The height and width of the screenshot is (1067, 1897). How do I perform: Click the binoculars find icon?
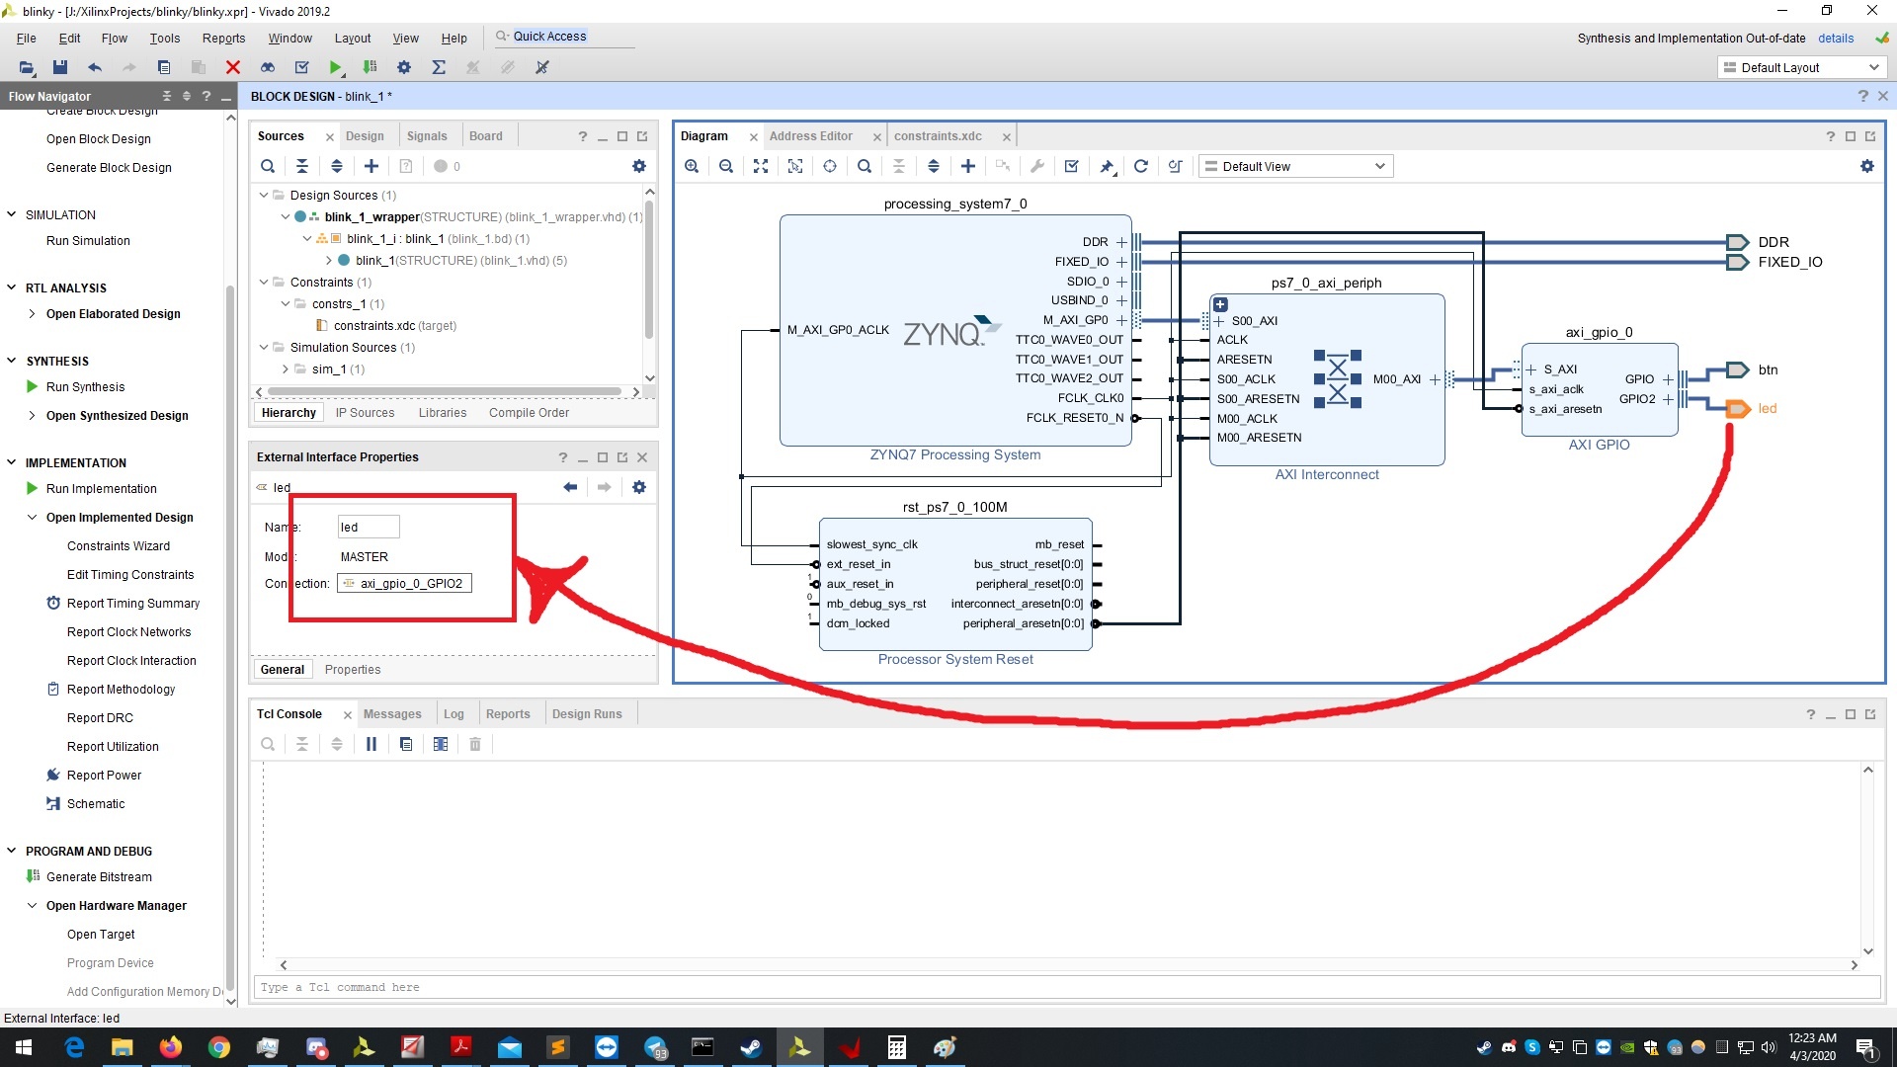(x=268, y=67)
